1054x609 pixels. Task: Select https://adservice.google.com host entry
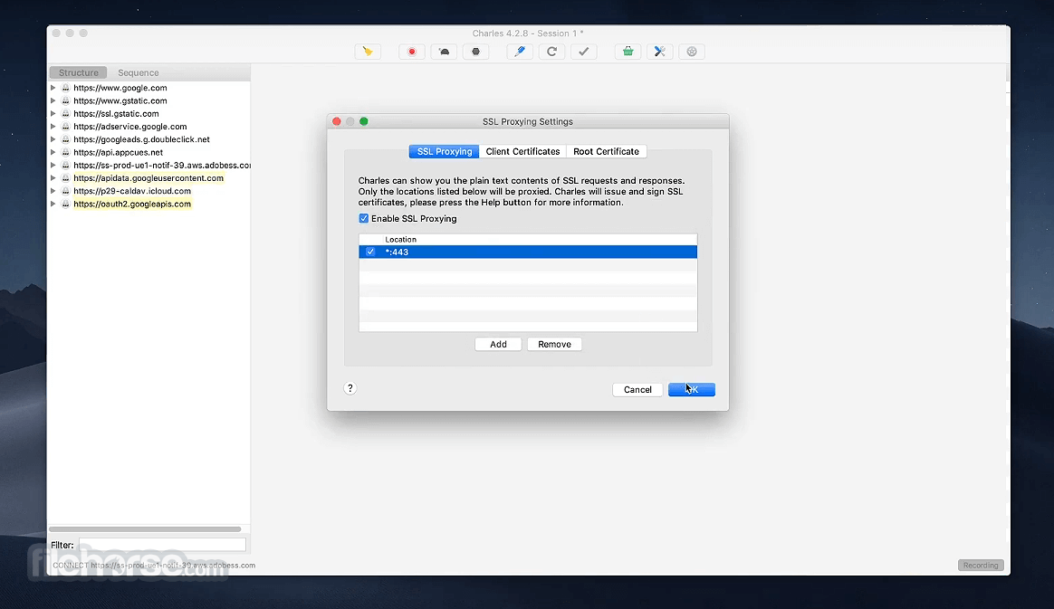(x=130, y=126)
